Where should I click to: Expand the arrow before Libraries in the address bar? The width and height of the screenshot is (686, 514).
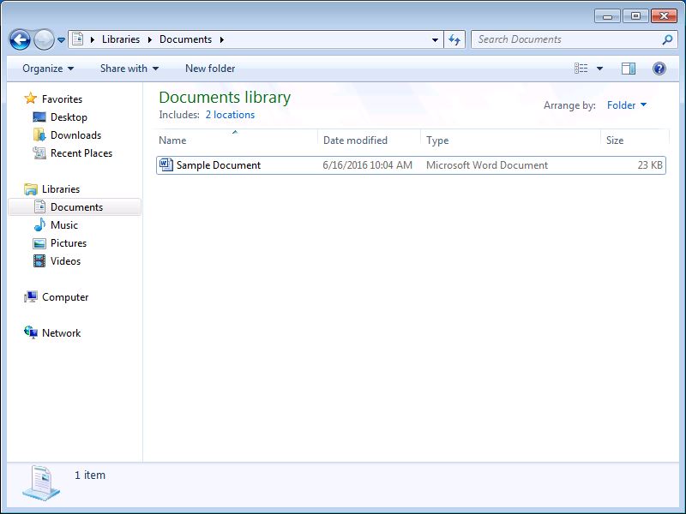coord(93,39)
